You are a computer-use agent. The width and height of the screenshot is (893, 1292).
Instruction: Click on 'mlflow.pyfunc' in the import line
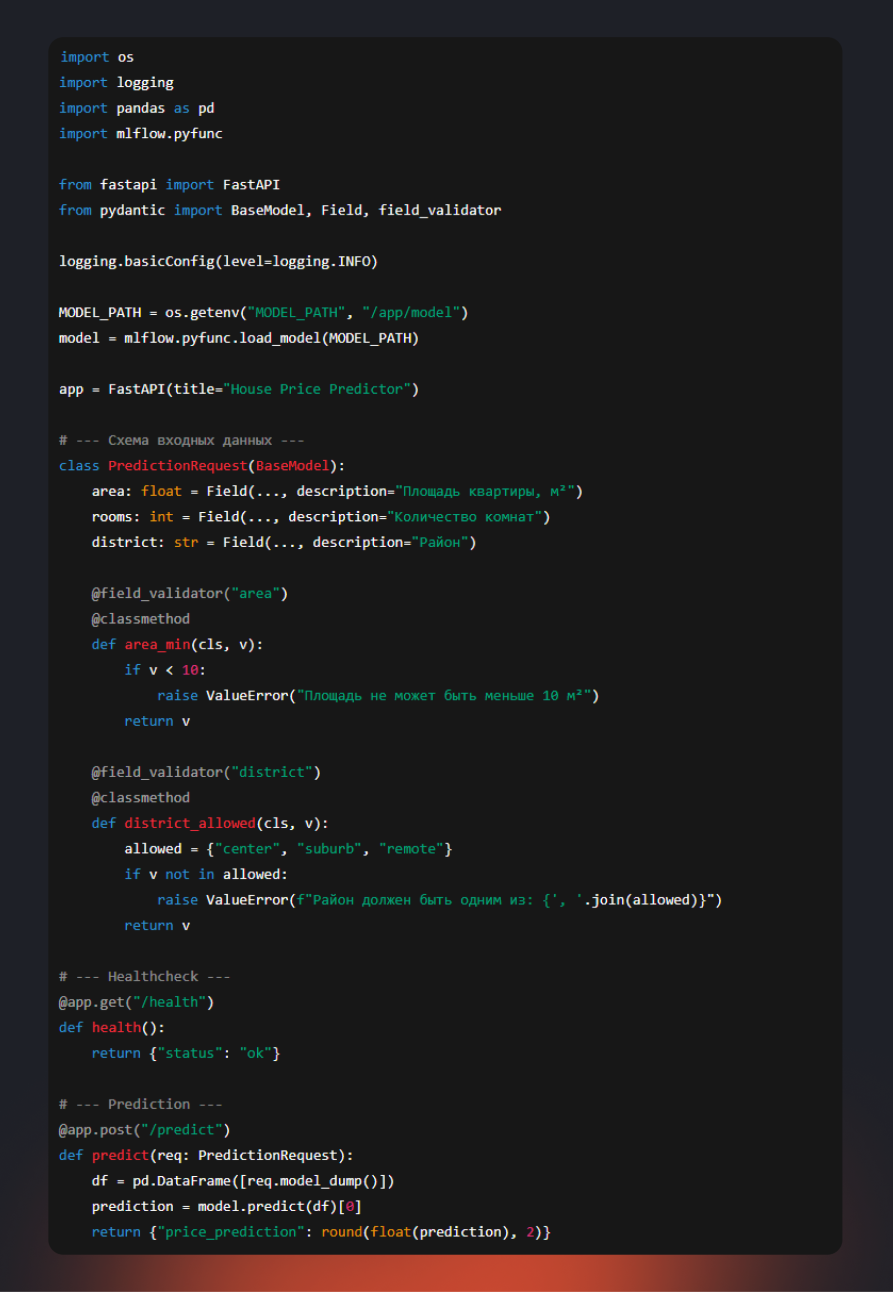point(169,134)
